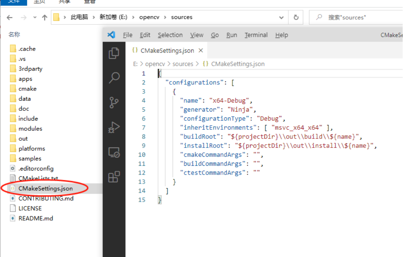
Task: Open the Source Control view
Action: tap(114, 103)
